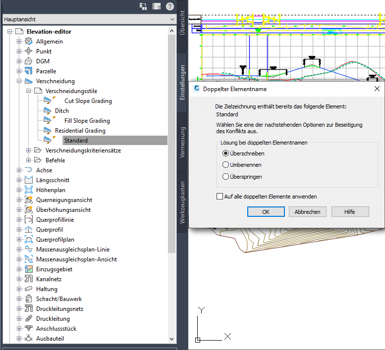Click the Schacht/Bauwerk structure icon
This screenshot has width=385, height=350.
click(28, 299)
